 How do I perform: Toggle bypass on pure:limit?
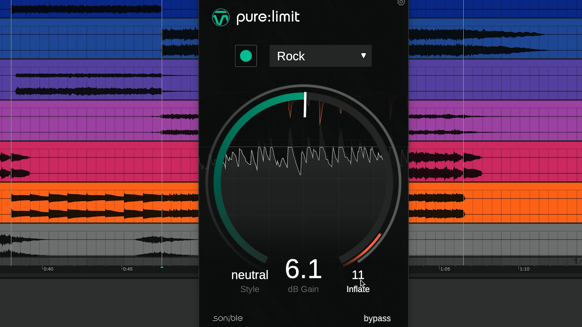(377, 318)
